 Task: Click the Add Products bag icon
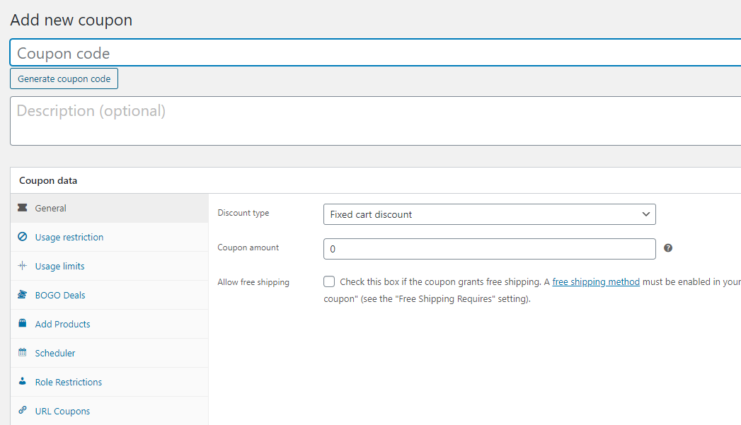point(22,324)
